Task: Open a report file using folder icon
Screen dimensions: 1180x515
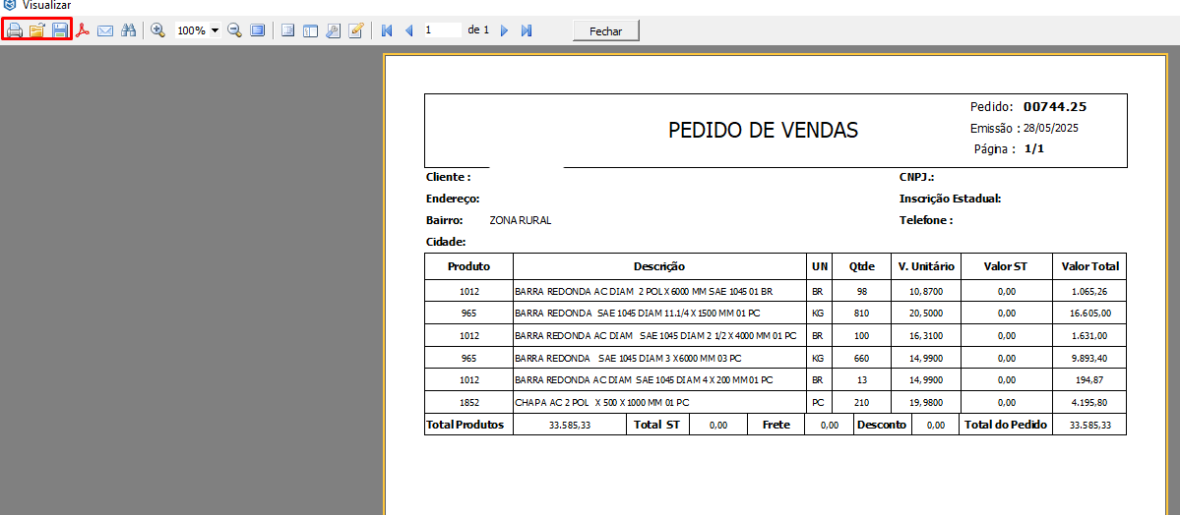Action: [37, 30]
